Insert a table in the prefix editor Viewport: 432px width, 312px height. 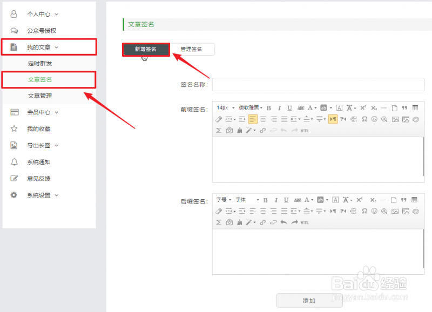pos(415,108)
